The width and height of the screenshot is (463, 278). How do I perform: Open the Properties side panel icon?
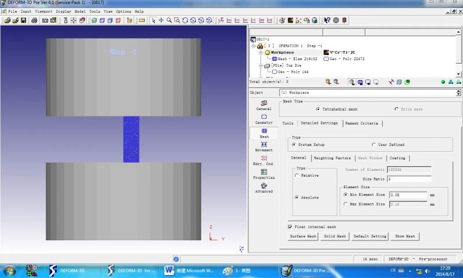pyautogui.click(x=264, y=174)
